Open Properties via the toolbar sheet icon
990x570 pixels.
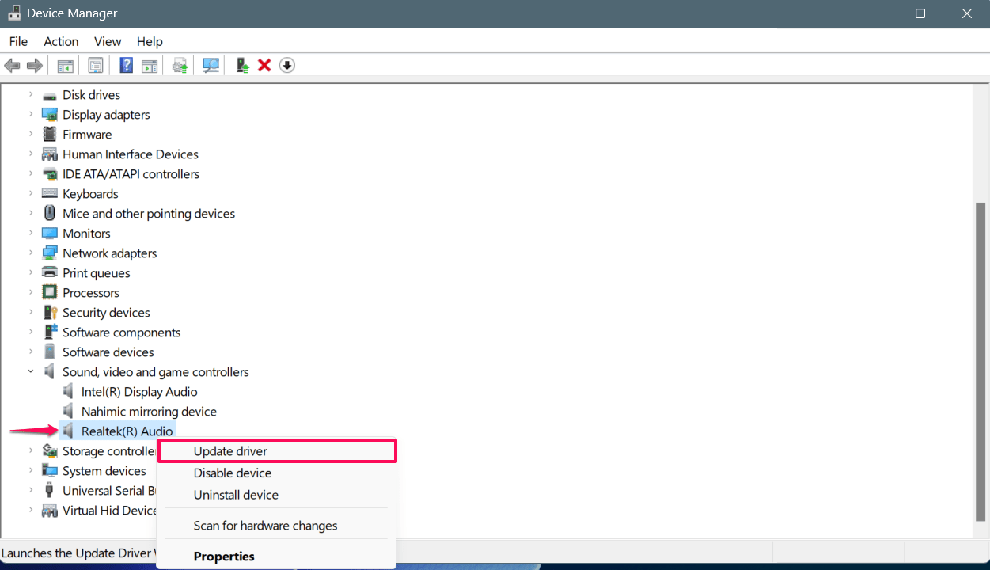pyautogui.click(x=96, y=65)
